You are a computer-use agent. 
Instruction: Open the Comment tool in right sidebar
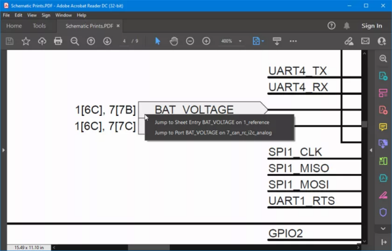(x=383, y=127)
